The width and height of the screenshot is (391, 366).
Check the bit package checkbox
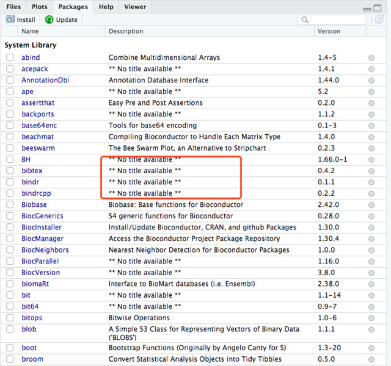point(10,295)
